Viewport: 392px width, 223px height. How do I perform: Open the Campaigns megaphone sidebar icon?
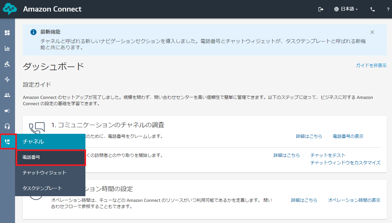click(x=7, y=111)
